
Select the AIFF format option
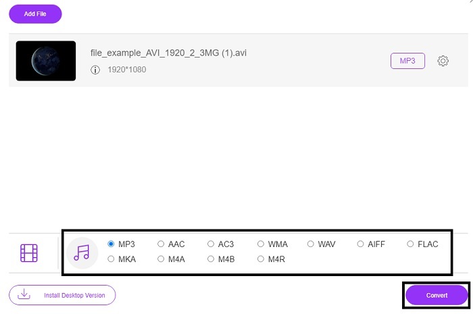pos(361,244)
